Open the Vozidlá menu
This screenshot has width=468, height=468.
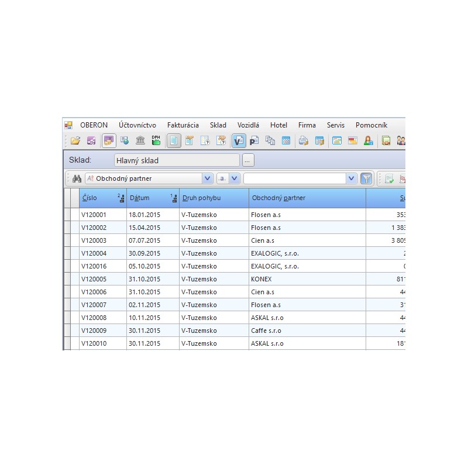248,125
